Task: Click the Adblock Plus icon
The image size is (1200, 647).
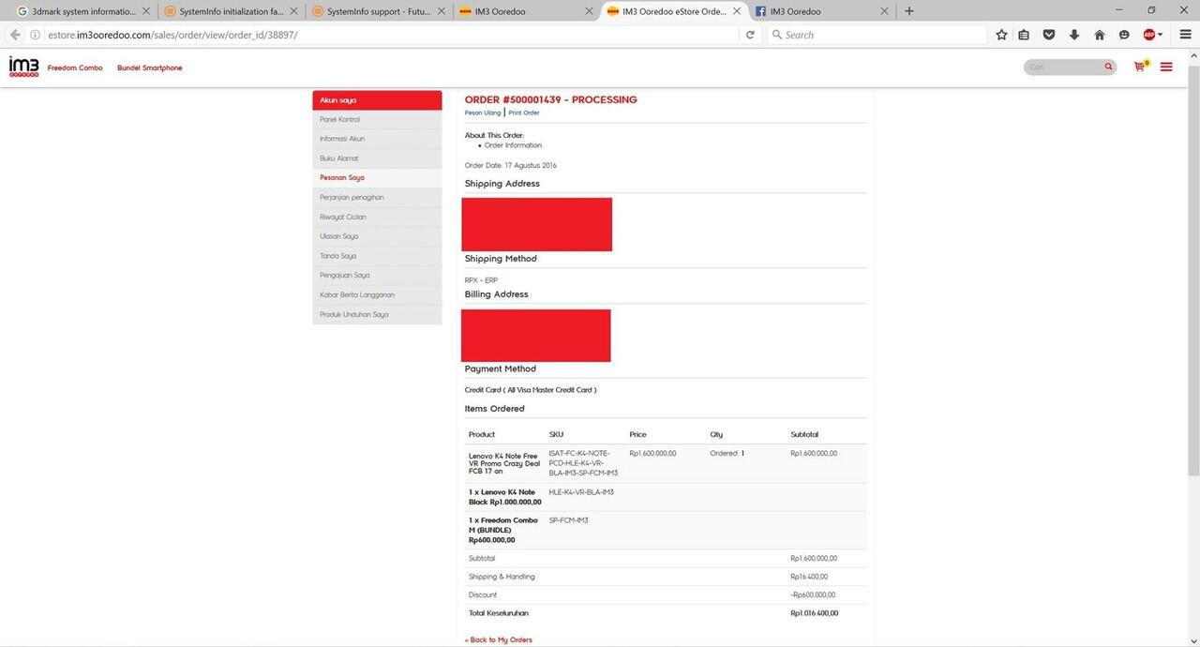Action: point(1148,35)
